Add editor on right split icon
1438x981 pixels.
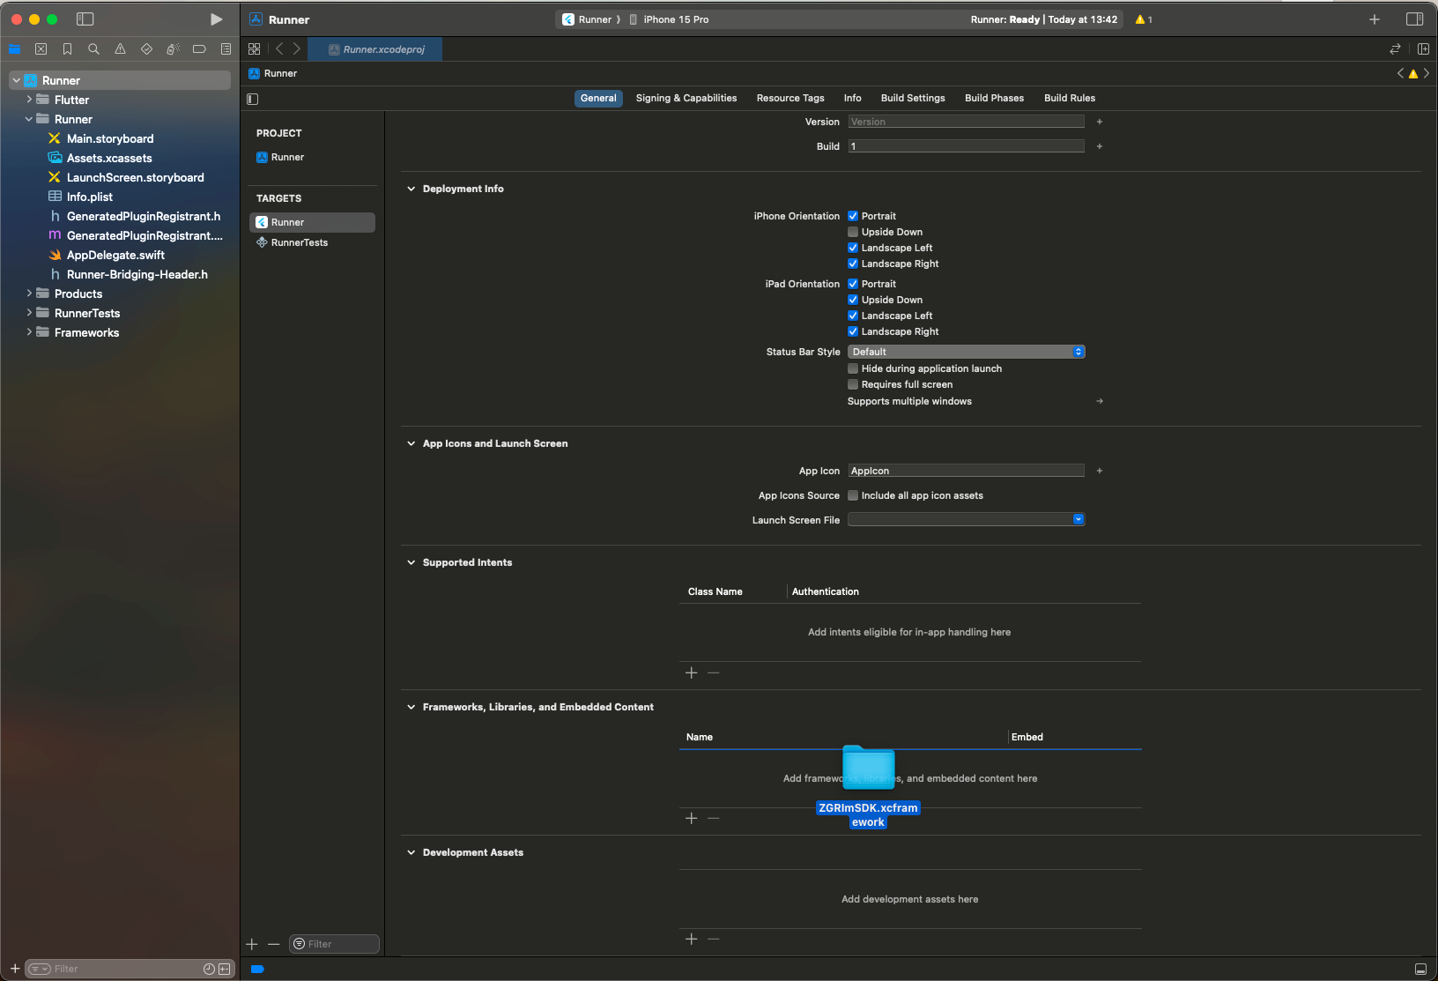point(1423,49)
